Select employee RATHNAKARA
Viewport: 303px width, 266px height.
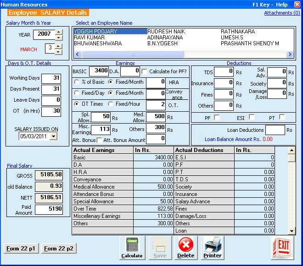point(238,32)
